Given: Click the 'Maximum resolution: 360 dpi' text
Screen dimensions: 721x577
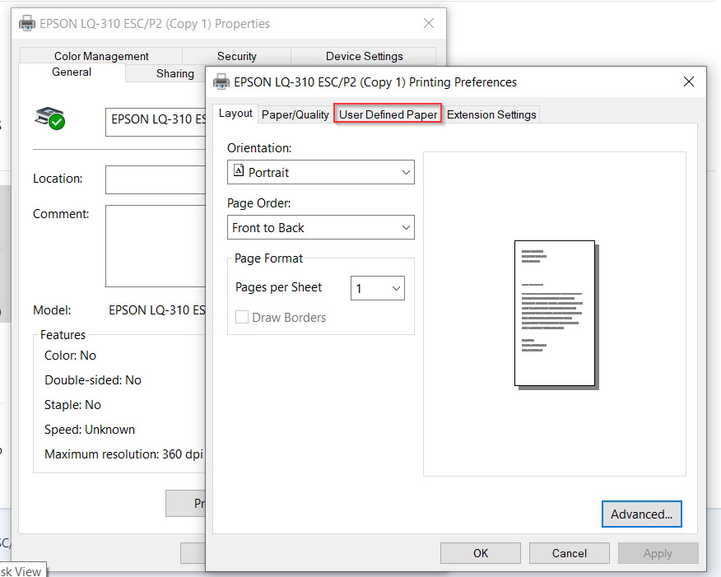Looking at the screenshot, I should tap(123, 454).
